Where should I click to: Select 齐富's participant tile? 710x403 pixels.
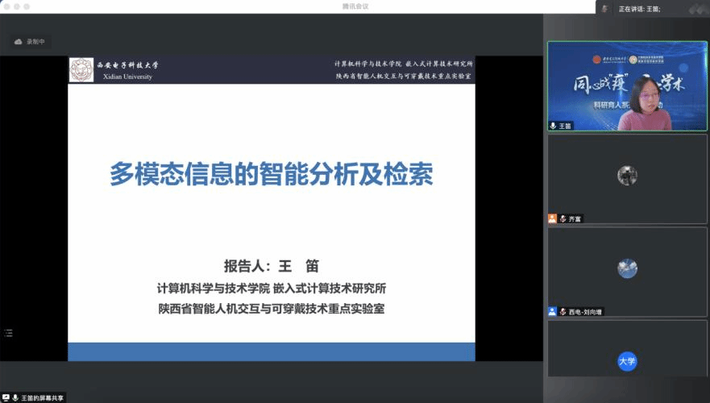[x=626, y=179]
